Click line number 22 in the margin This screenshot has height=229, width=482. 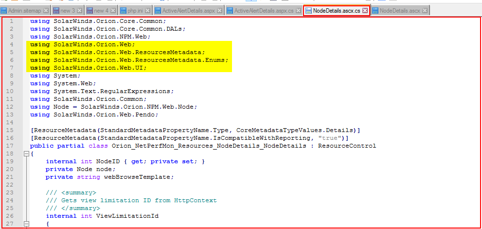(x=10, y=185)
